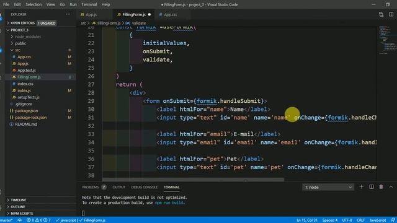Click the code minimap preview
Viewport: 397px width, 223px height.
point(387,40)
